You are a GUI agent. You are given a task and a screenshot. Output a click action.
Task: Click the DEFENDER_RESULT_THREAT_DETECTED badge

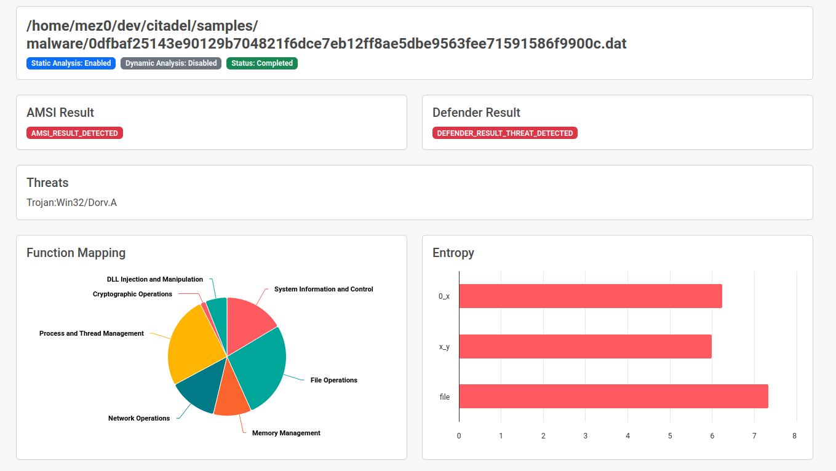505,133
